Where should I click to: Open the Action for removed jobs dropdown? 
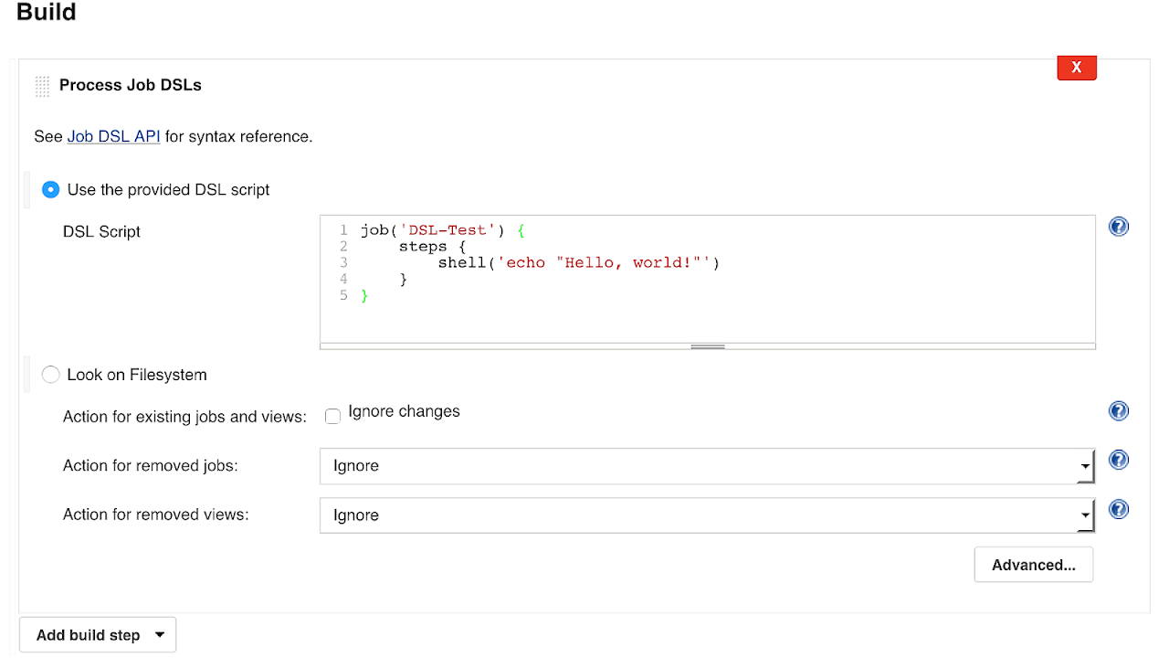[x=707, y=466]
